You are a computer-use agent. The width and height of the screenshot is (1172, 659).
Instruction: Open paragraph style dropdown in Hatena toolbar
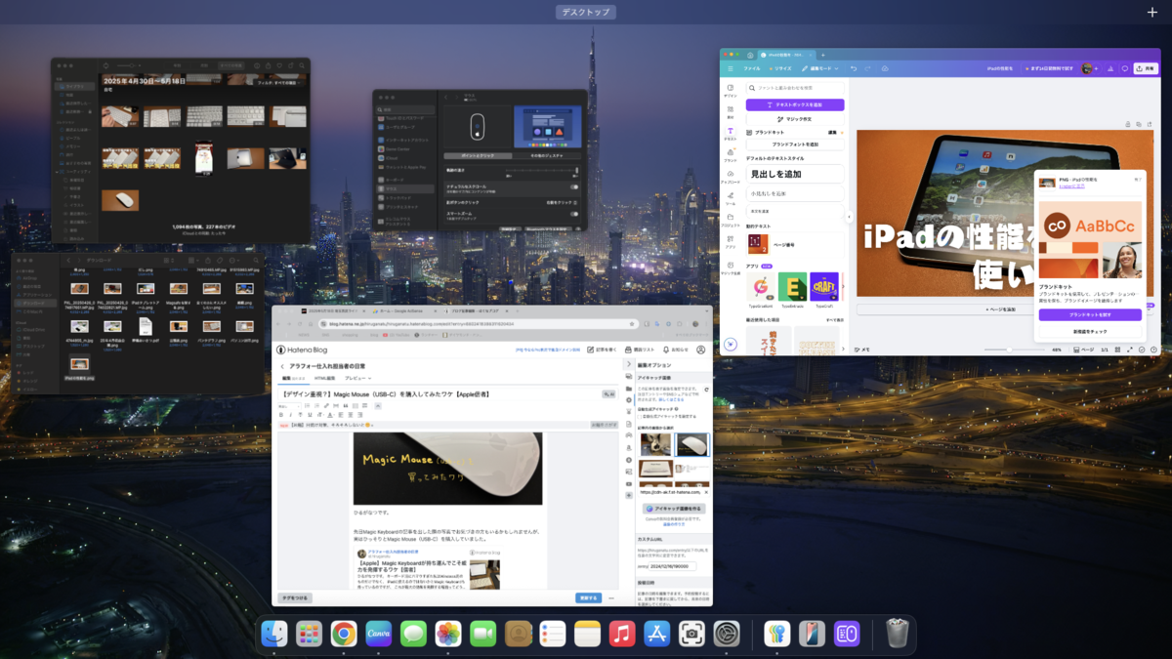289,406
